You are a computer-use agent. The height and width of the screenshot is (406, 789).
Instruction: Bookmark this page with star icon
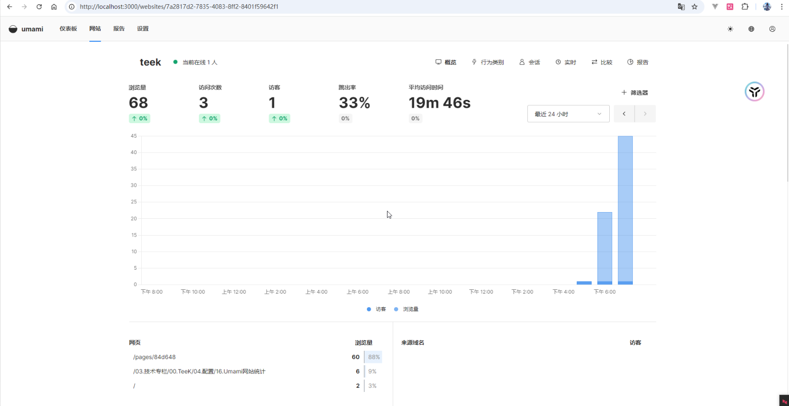(694, 7)
